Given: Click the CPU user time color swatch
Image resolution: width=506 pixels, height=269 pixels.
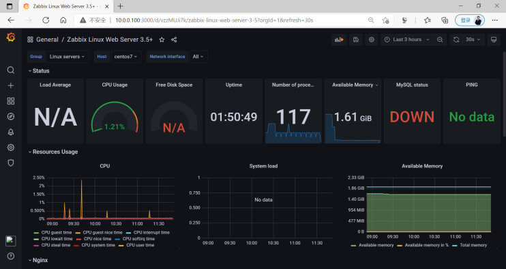Looking at the screenshot, I should [x=121, y=245].
